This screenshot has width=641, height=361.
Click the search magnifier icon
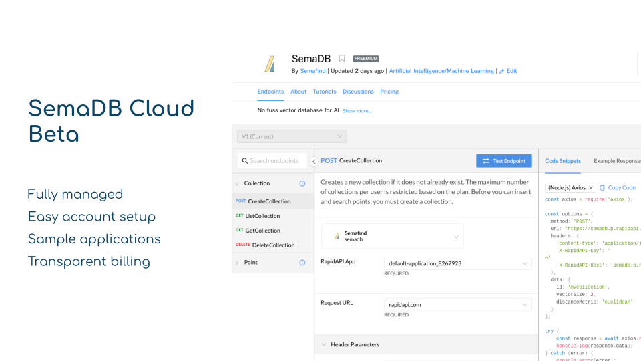pos(245,161)
